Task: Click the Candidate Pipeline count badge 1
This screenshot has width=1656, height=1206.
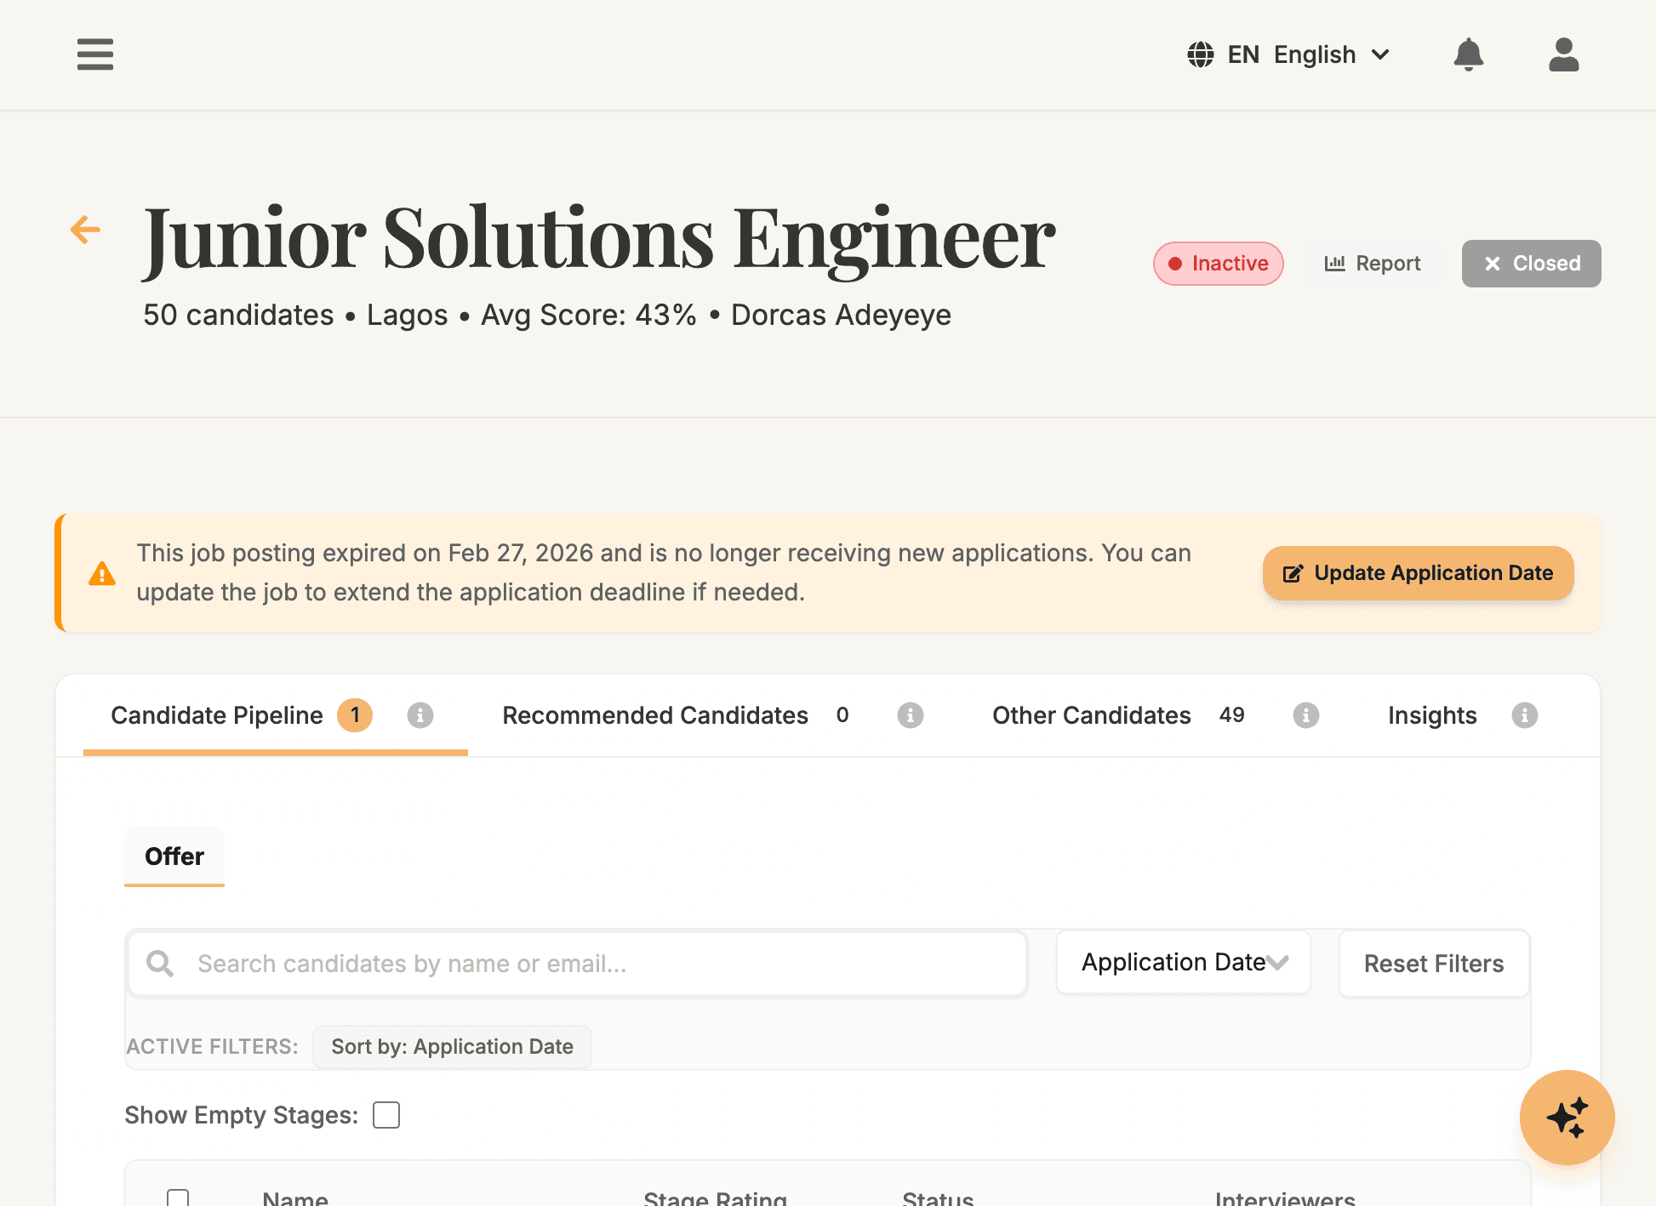Action: coord(355,715)
